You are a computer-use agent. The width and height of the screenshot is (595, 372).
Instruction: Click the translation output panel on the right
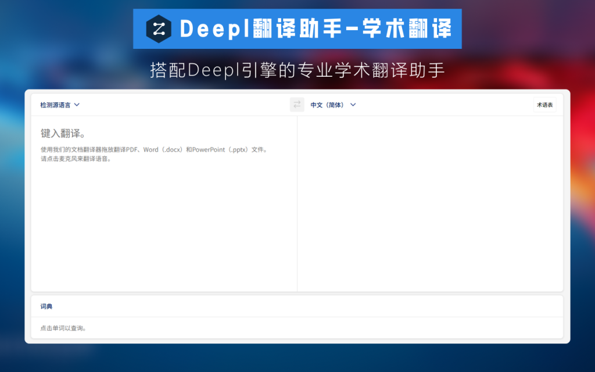pos(430,203)
